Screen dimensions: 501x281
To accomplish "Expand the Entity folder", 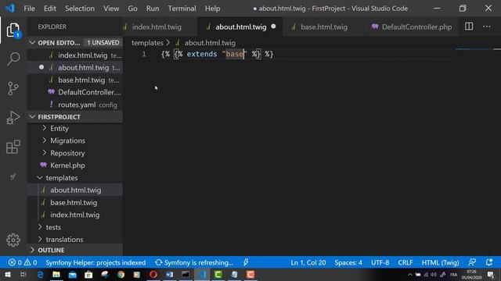I will [x=45, y=128].
